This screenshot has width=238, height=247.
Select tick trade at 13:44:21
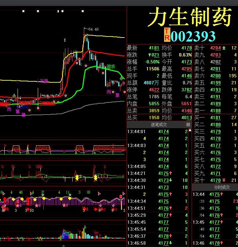[157, 173]
